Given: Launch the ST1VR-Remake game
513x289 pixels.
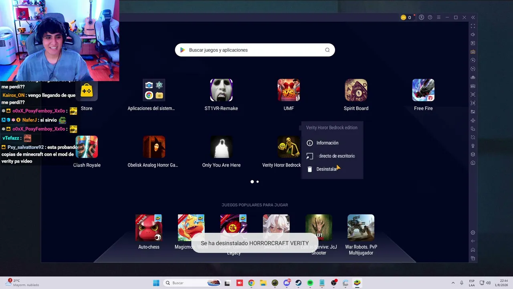Looking at the screenshot, I should point(221,90).
